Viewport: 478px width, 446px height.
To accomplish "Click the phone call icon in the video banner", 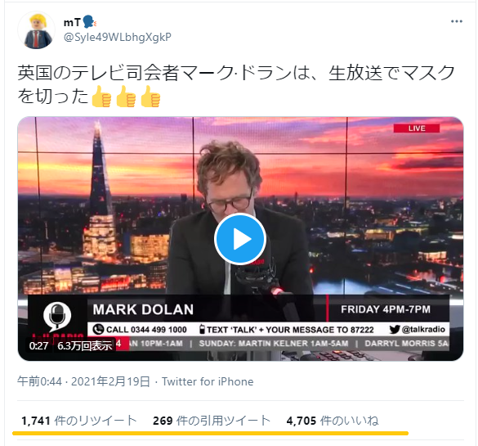I will [98, 330].
